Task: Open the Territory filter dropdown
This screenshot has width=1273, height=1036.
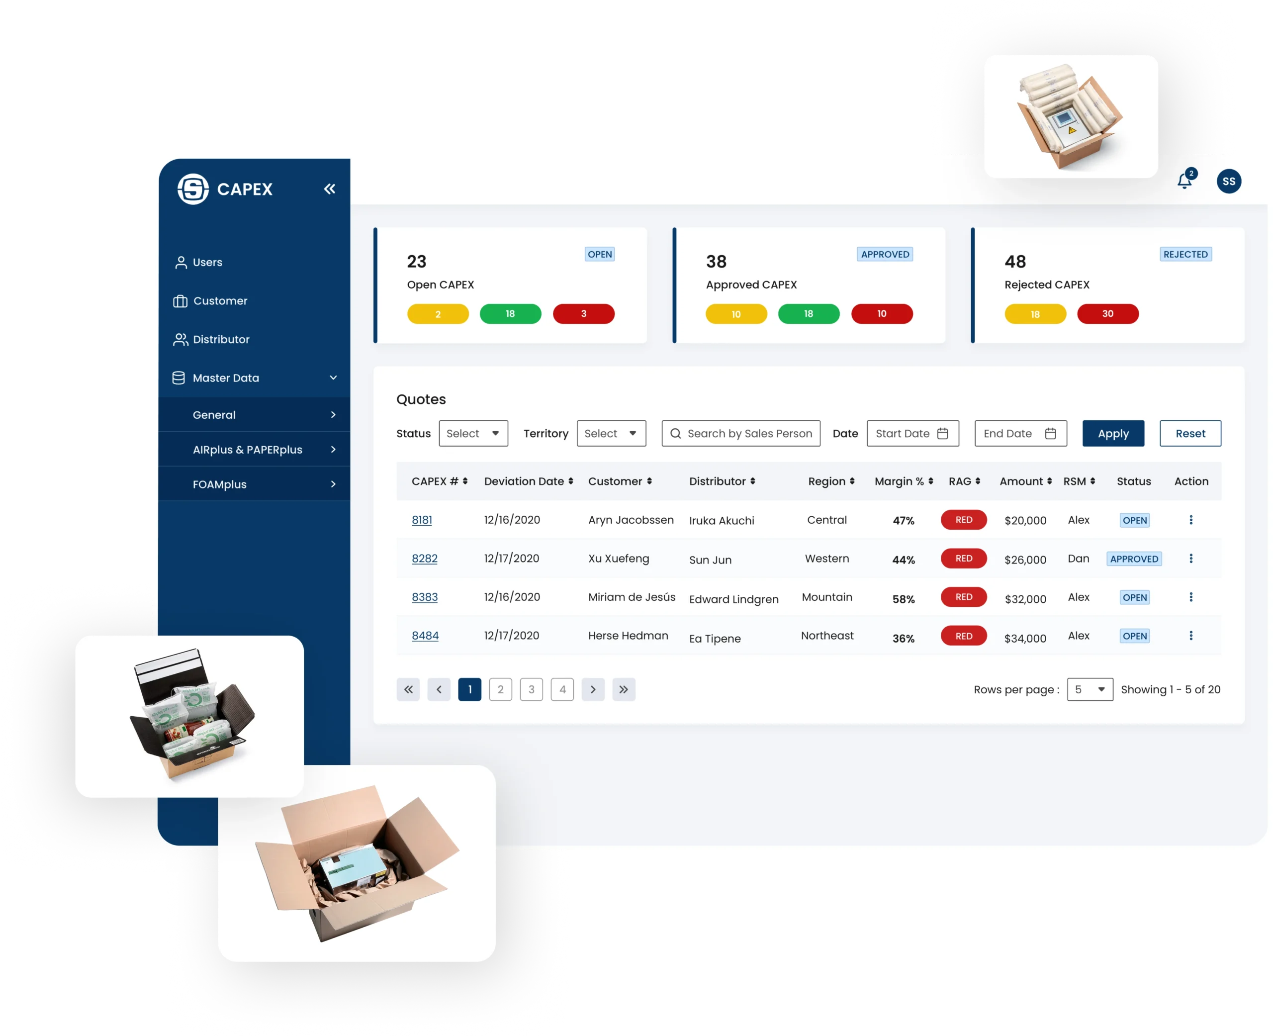Action: click(609, 433)
